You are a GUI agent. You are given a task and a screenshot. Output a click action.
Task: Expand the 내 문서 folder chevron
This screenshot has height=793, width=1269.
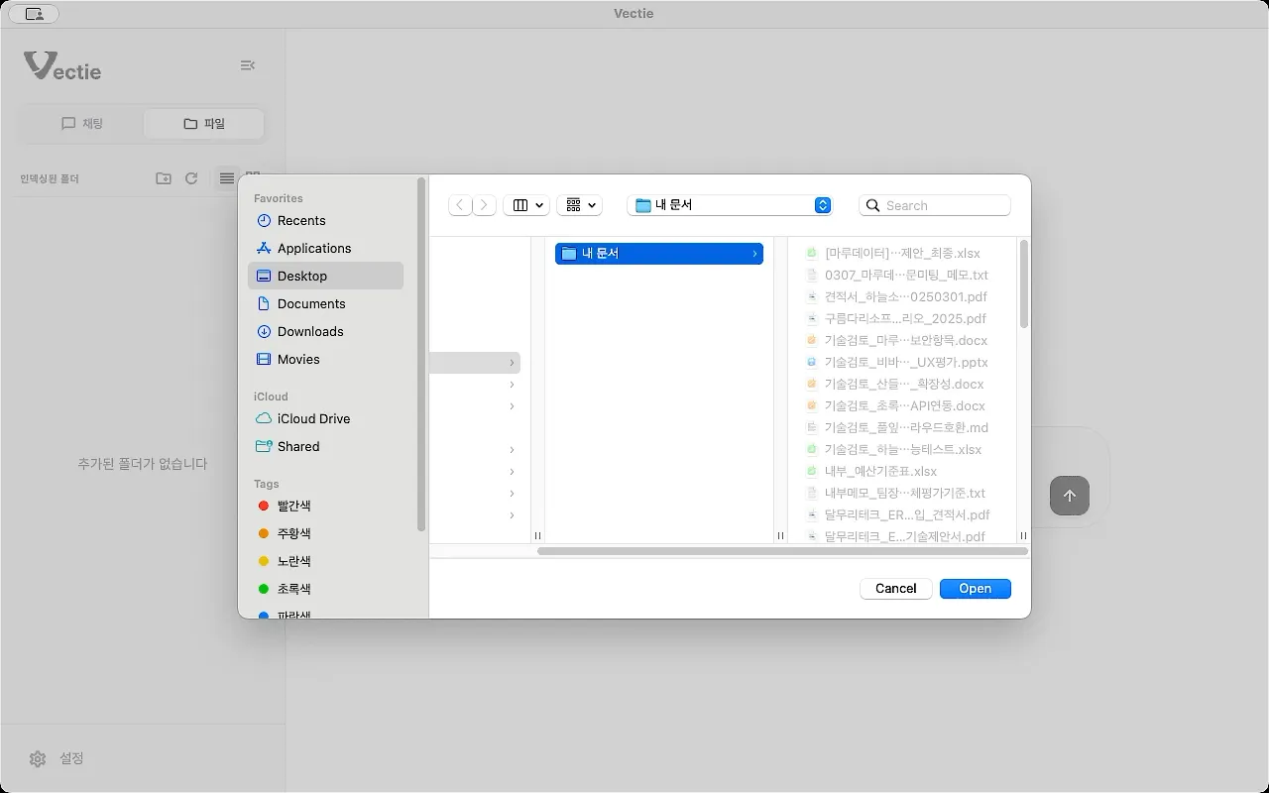click(754, 254)
